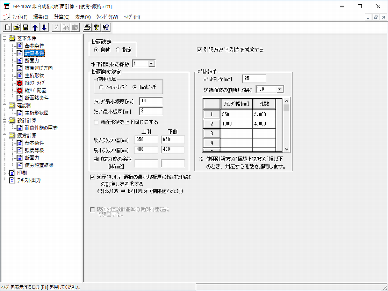Click the Save floppy disk icon
388x291 pixels.
25,27
